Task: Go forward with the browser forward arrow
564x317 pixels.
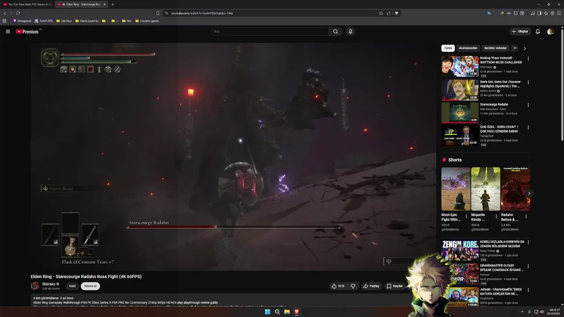Action: click(11, 13)
